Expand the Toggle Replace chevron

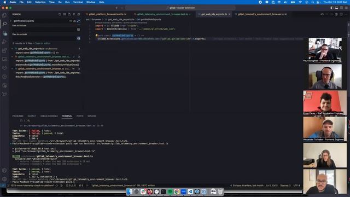point(10,21)
